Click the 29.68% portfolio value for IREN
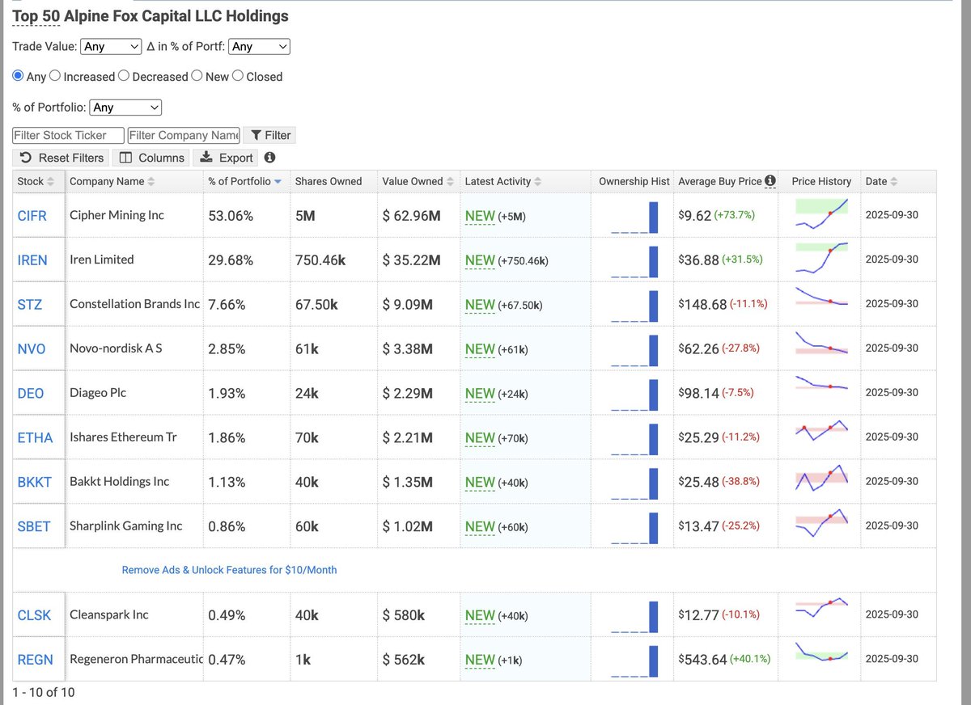The width and height of the screenshot is (971, 705). pos(231,260)
